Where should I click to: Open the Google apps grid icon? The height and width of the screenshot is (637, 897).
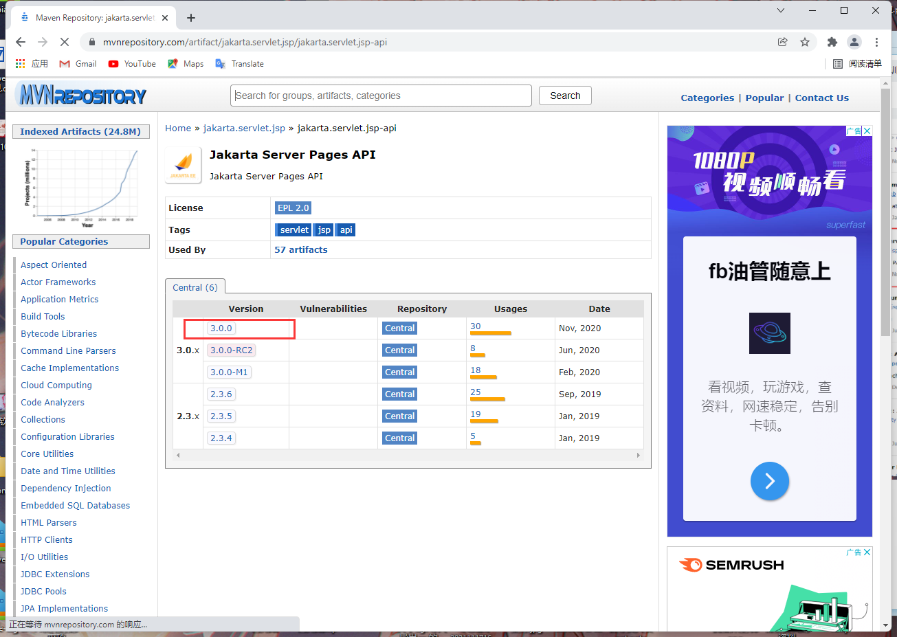click(19, 63)
